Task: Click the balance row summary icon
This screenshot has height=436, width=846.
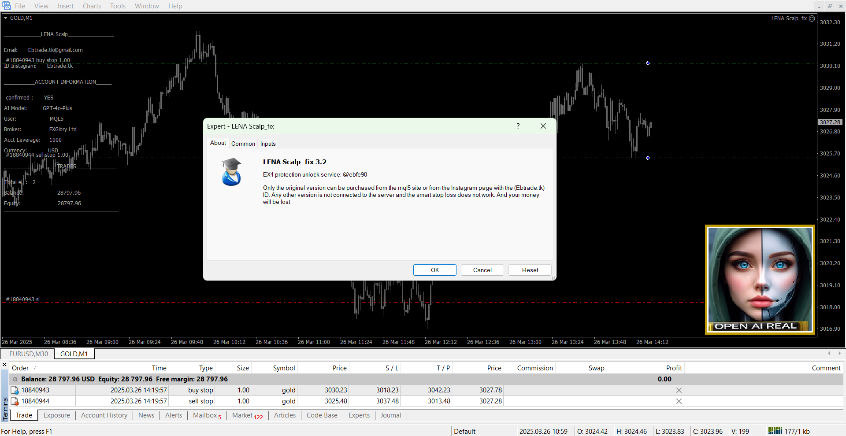Action: [15, 379]
